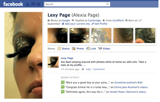Click into the Search field
Screen dimensions: 160x102
(x=75, y=4)
